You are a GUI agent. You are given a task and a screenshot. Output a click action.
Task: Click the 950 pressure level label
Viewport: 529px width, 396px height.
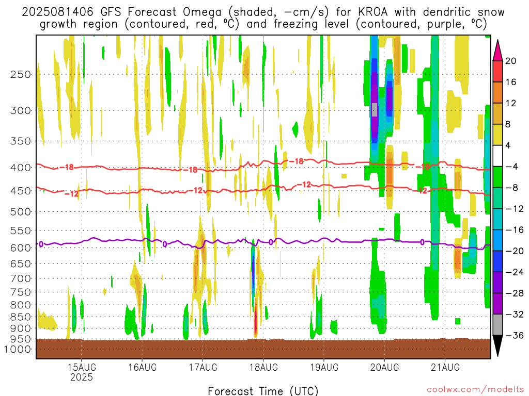21,339
